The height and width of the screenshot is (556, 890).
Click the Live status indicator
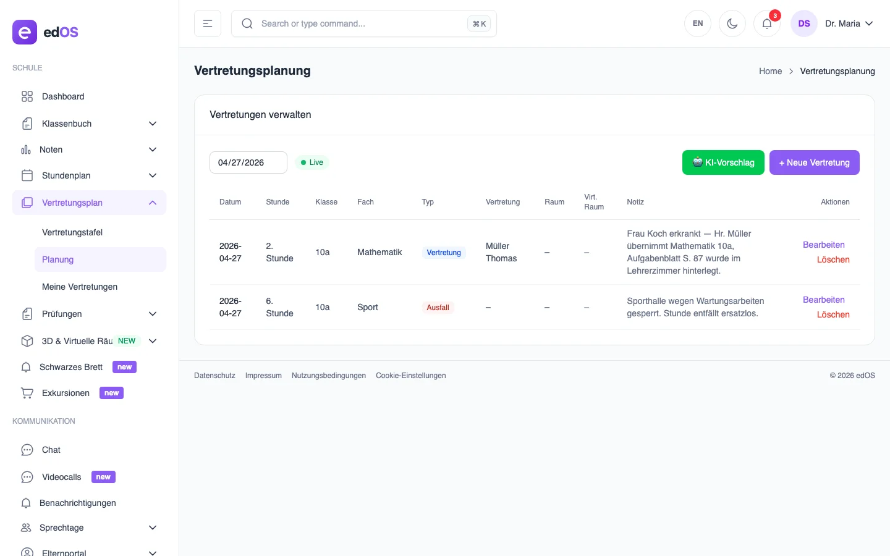(x=313, y=162)
